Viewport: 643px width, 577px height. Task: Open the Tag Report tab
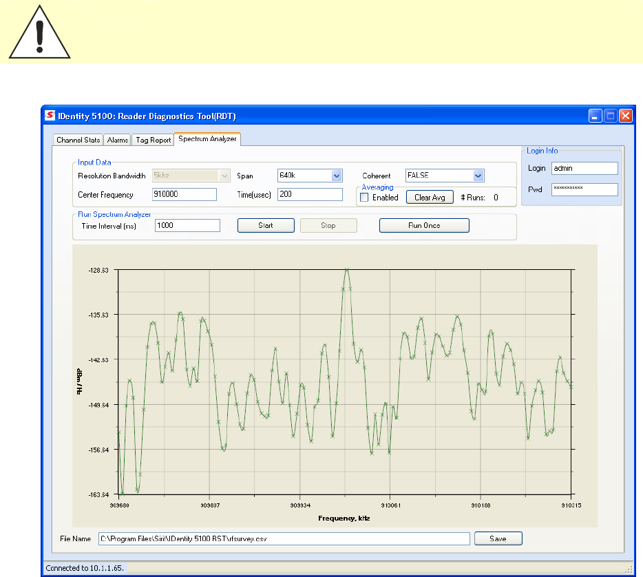pyautogui.click(x=153, y=140)
